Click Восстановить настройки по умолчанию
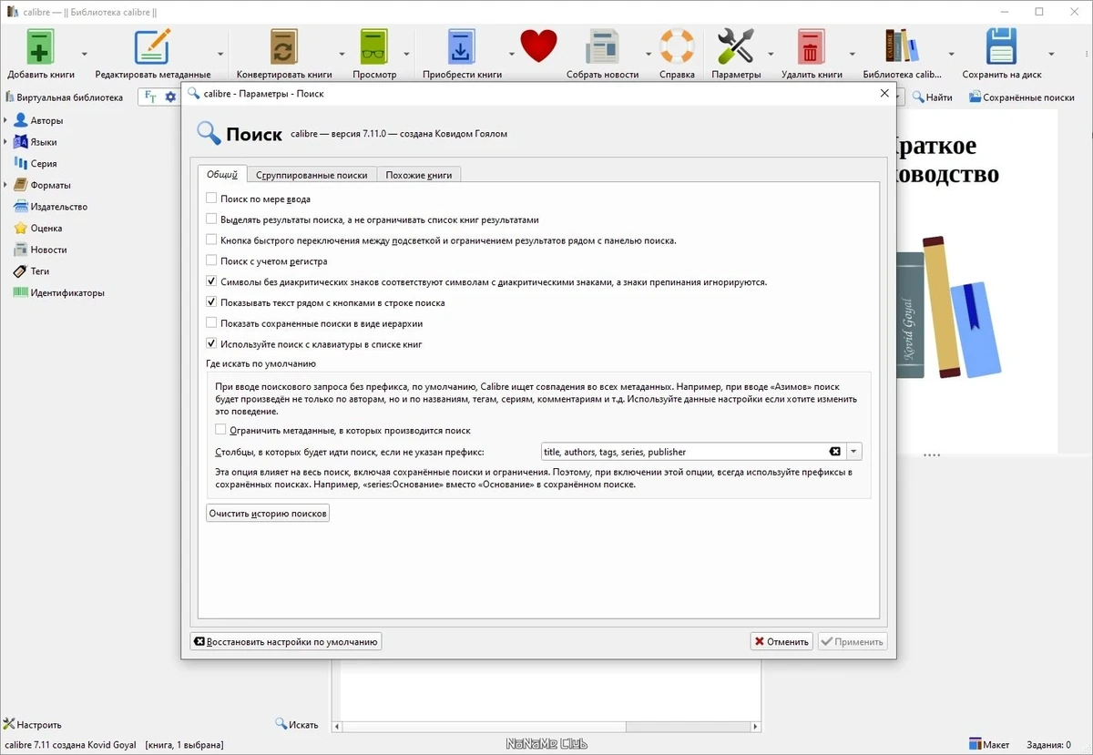The height and width of the screenshot is (755, 1093). pos(286,641)
